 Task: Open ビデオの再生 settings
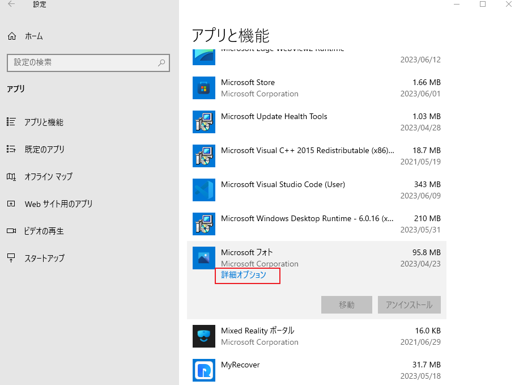point(44,231)
